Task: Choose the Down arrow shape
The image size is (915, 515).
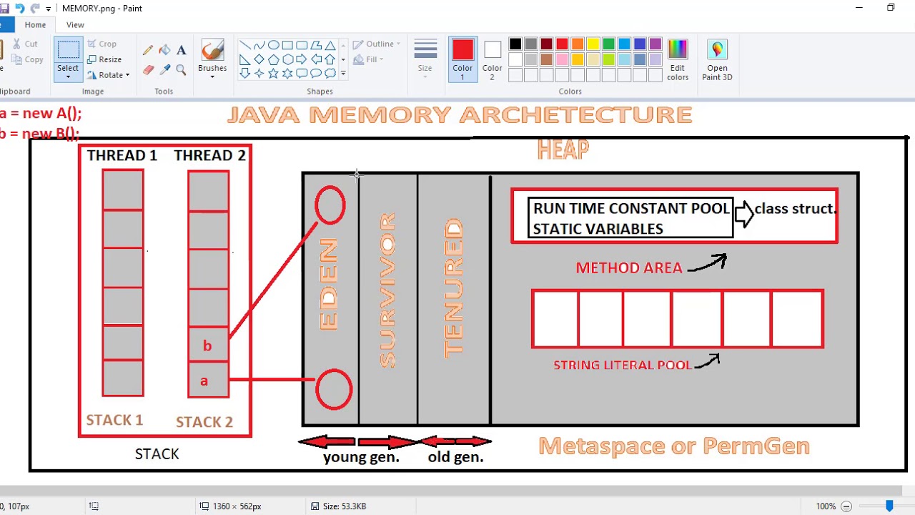Action: coord(244,73)
